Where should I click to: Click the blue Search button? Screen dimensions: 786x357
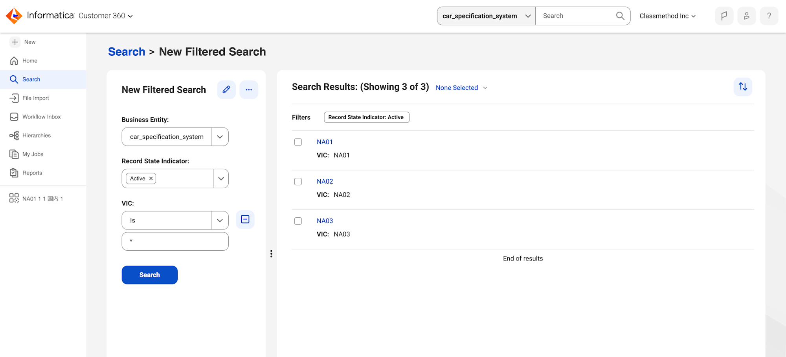(150, 275)
